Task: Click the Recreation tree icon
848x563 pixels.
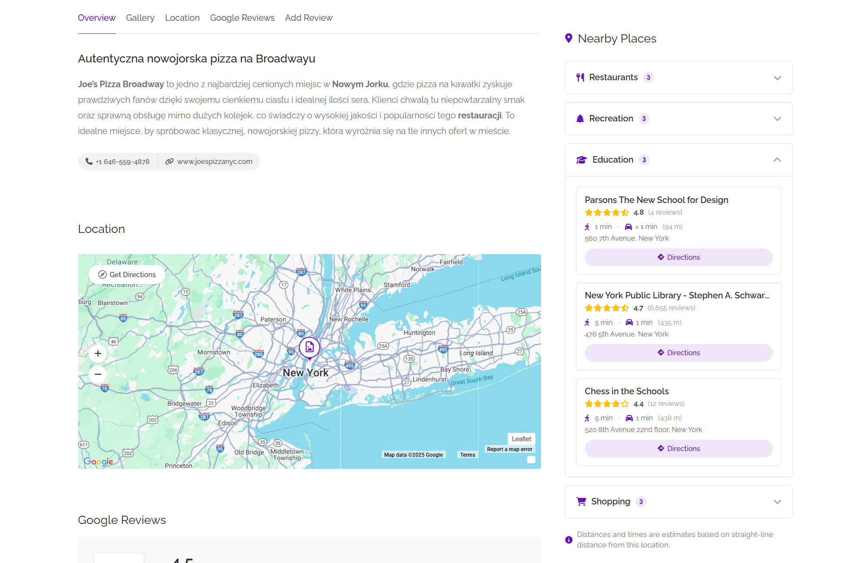Action: (x=580, y=119)
